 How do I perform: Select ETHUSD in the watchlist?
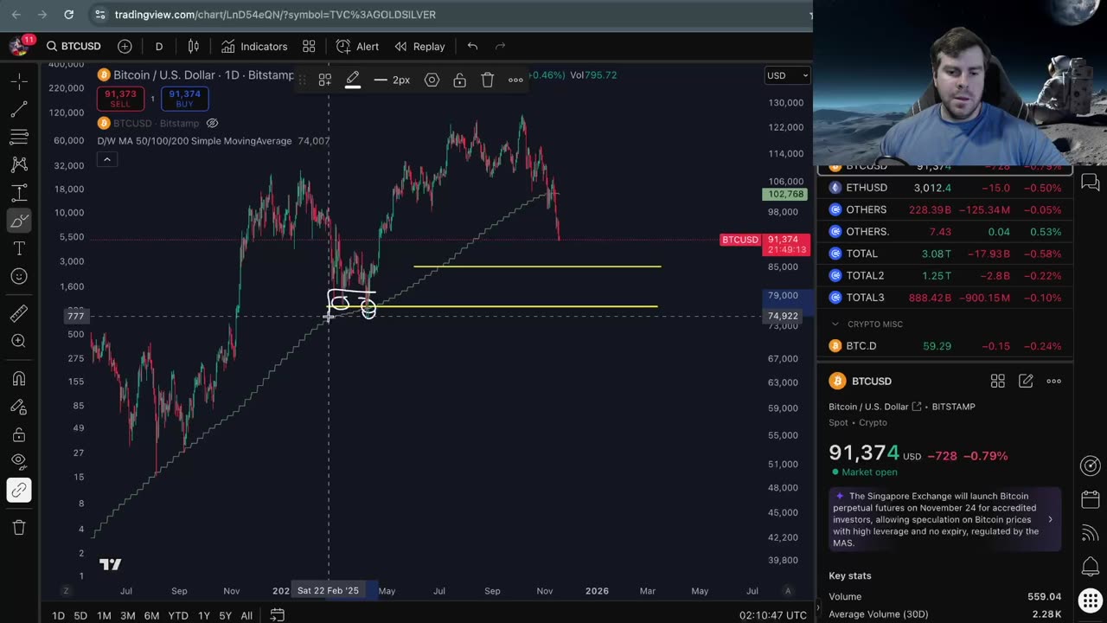944,188
